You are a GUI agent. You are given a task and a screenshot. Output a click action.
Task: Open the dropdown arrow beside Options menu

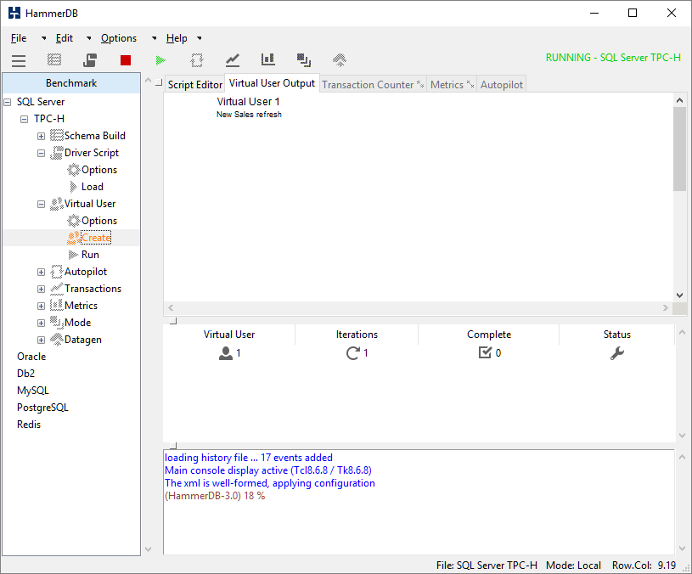[154, 38]
